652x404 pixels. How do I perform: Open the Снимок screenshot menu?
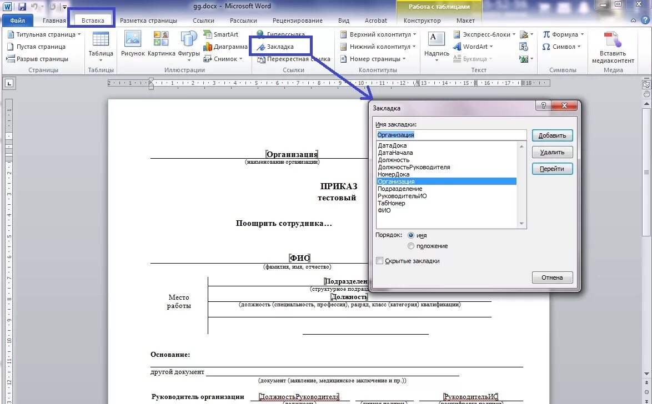pyautogui.click(x=223, y=59)
